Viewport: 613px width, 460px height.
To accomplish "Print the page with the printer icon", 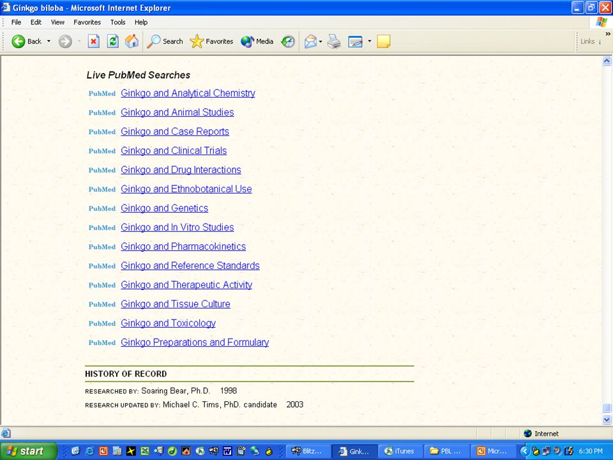I will 334,41.
